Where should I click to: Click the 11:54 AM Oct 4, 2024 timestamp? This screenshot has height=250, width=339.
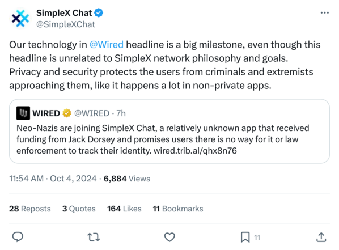53,179
